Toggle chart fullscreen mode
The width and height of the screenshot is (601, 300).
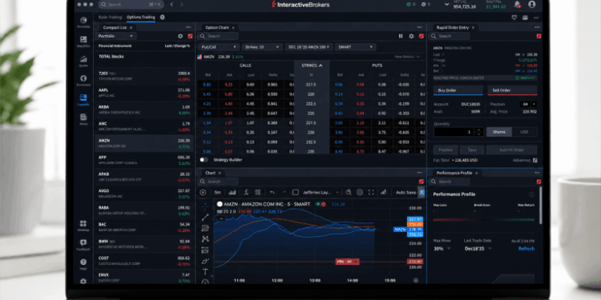371,193
